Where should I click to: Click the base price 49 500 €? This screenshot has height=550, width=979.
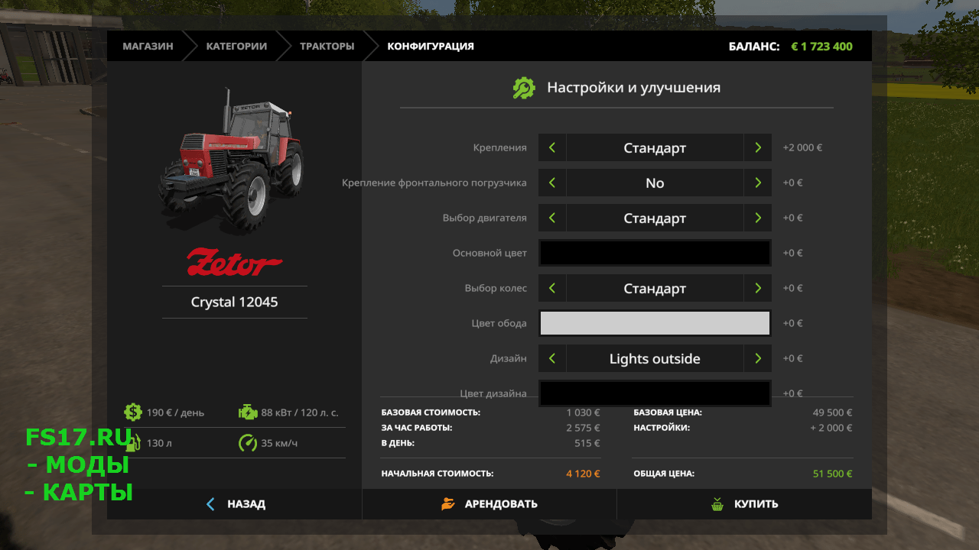click(832, 412)
